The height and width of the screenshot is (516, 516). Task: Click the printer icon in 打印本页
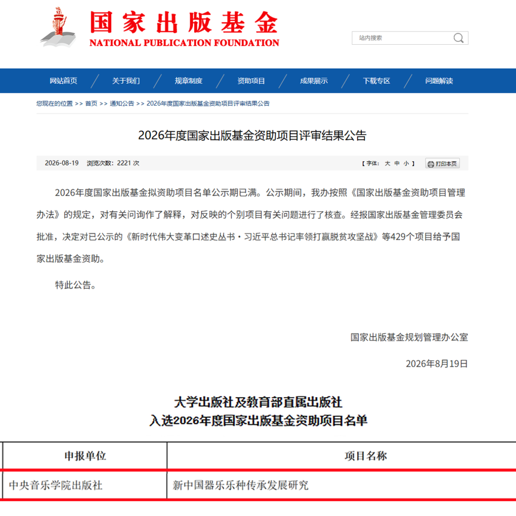click(x=431, y=164)
